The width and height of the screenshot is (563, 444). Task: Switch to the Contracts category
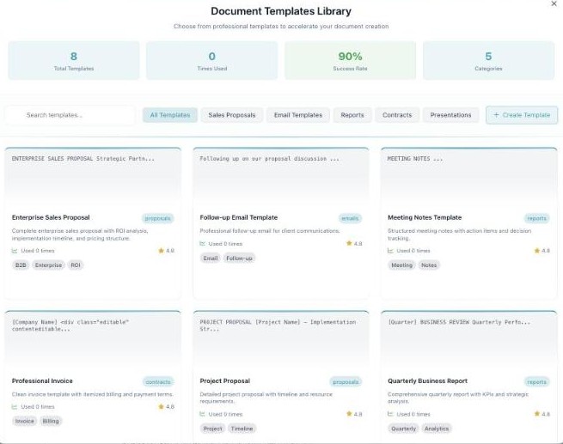tap(397, 115)
